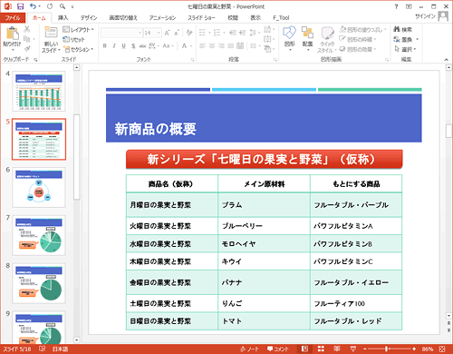Toggle text Shadow formatting
This screenshot has height=354, width=453.
tap(133, 46)
